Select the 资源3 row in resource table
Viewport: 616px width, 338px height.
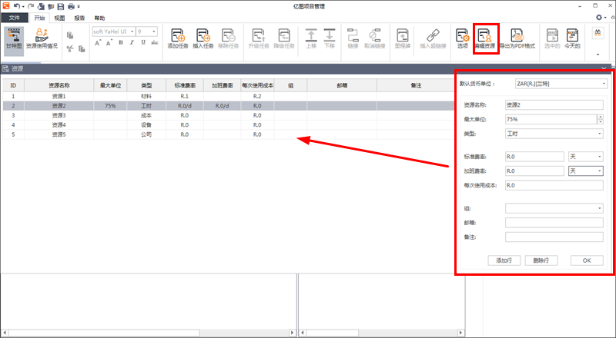pos(229,115)
